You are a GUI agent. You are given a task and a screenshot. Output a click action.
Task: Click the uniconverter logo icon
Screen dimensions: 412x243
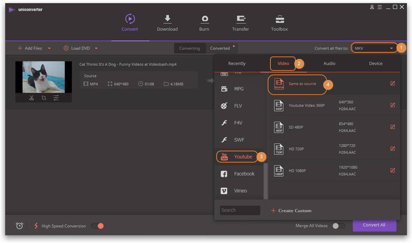click(11, 10)
